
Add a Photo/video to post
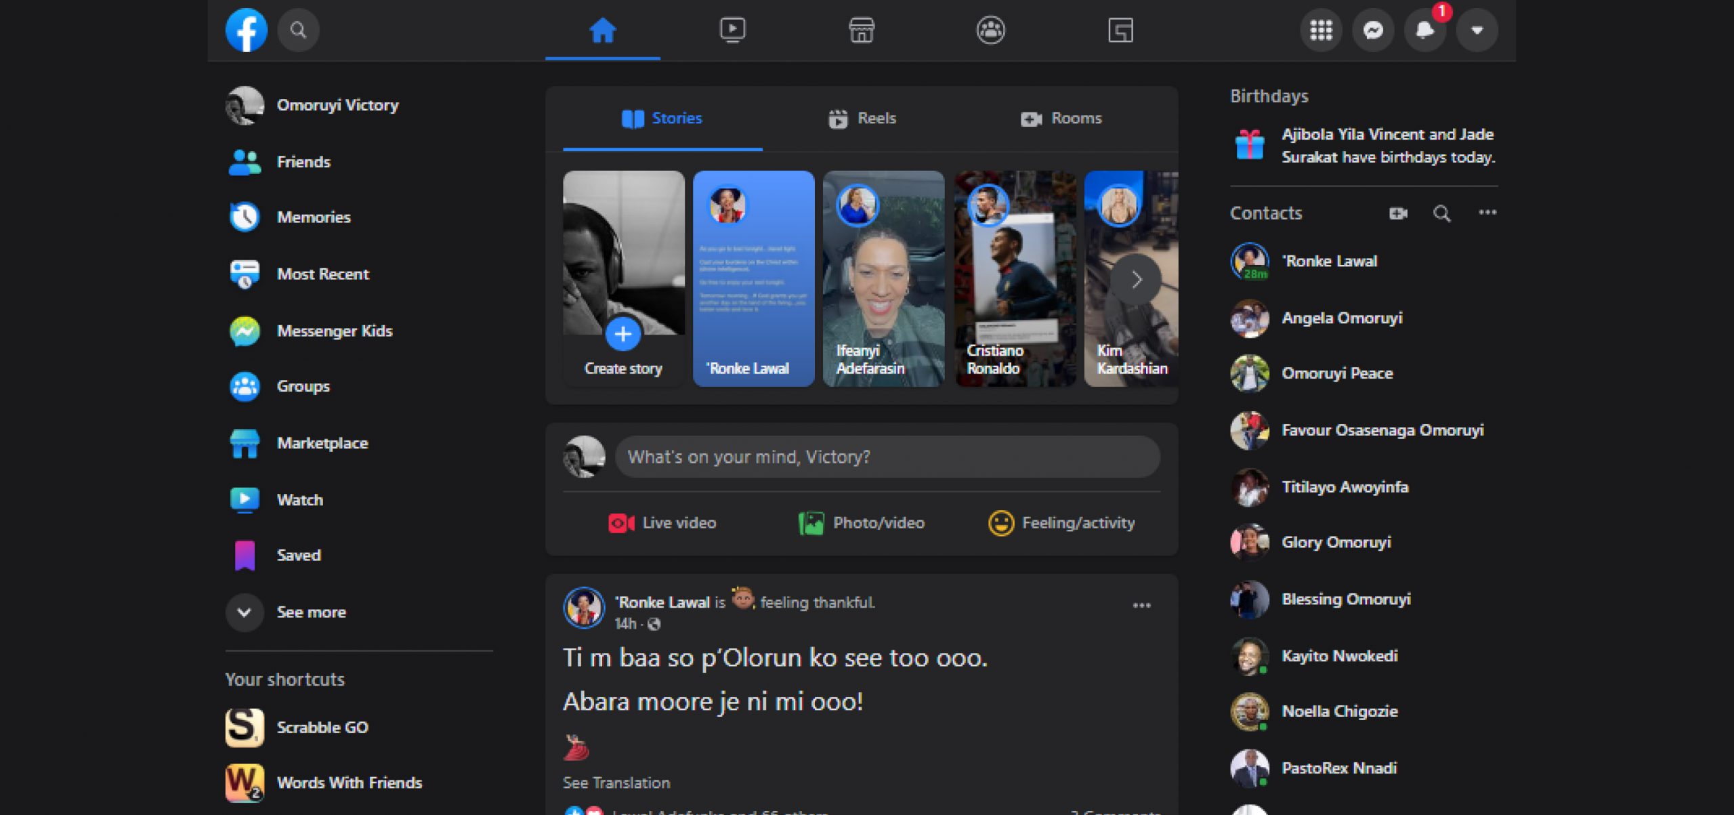tap(861, 523)
